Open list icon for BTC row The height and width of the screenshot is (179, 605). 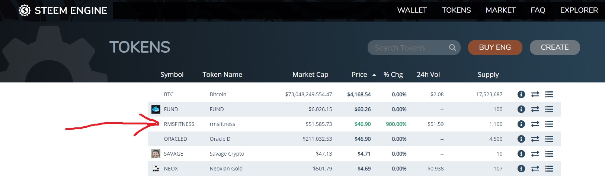(x=549, y=94)
